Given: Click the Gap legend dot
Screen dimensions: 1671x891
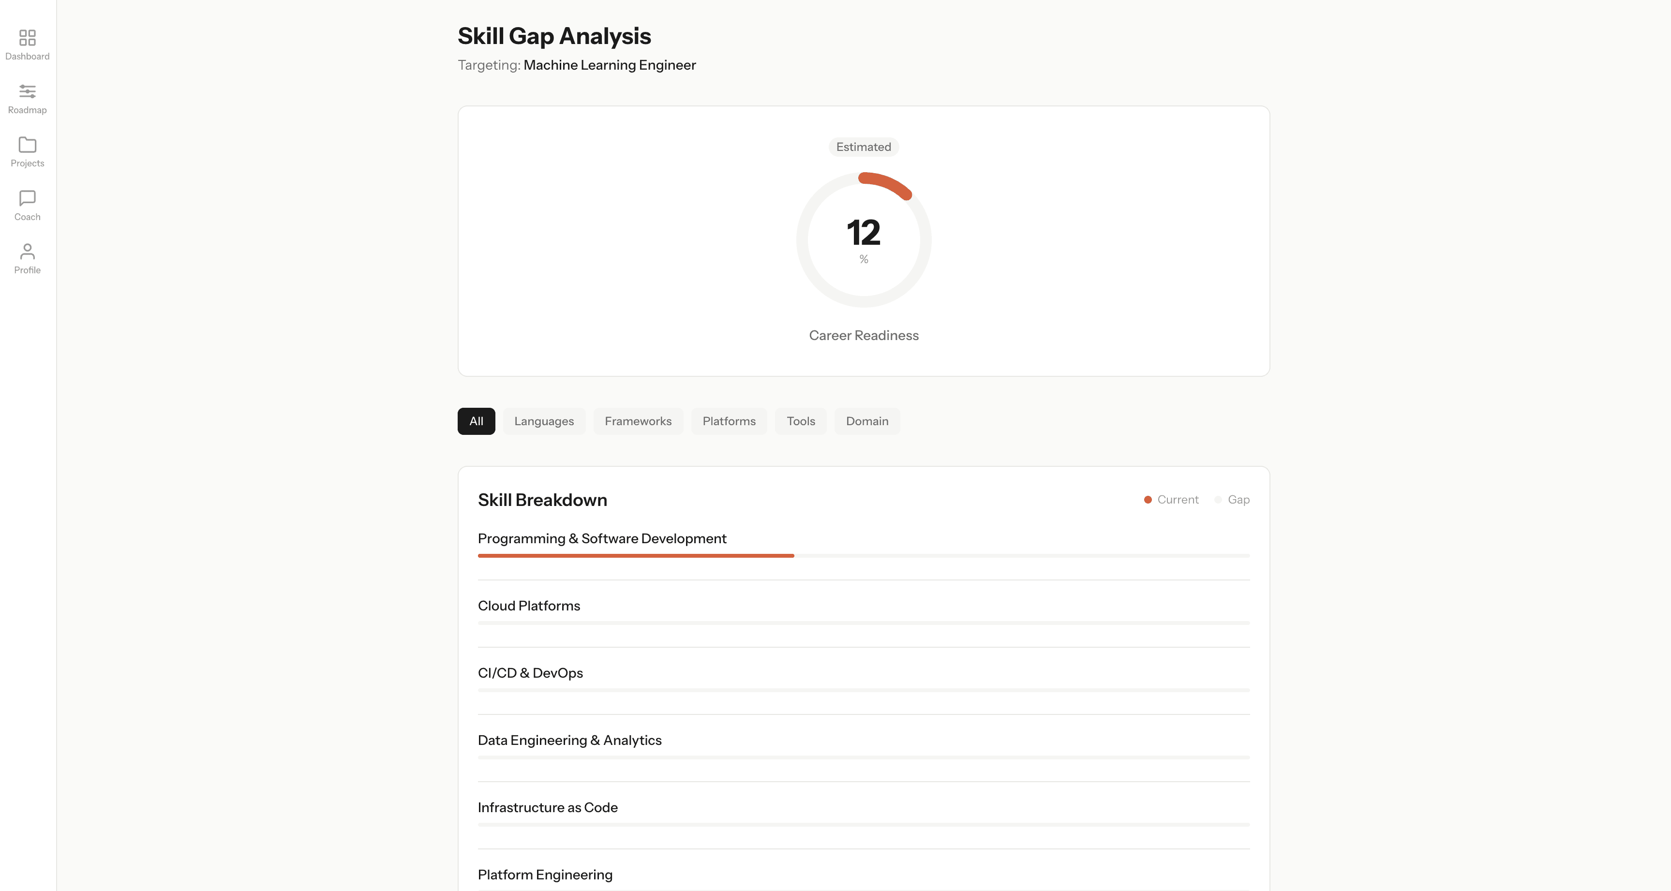Looking at the screenshot, I should point(1218,499).
